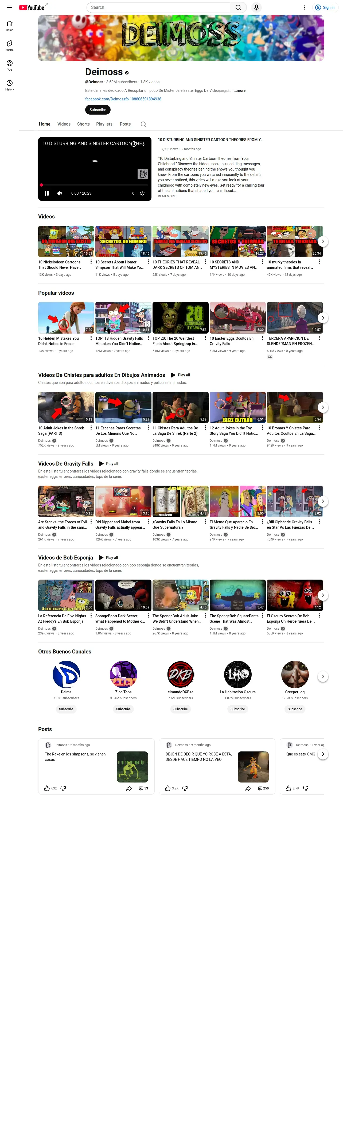The height and width of the screenshot is (1134, 343).
Task: Start voice search with microphone
Action: (256, 7)
